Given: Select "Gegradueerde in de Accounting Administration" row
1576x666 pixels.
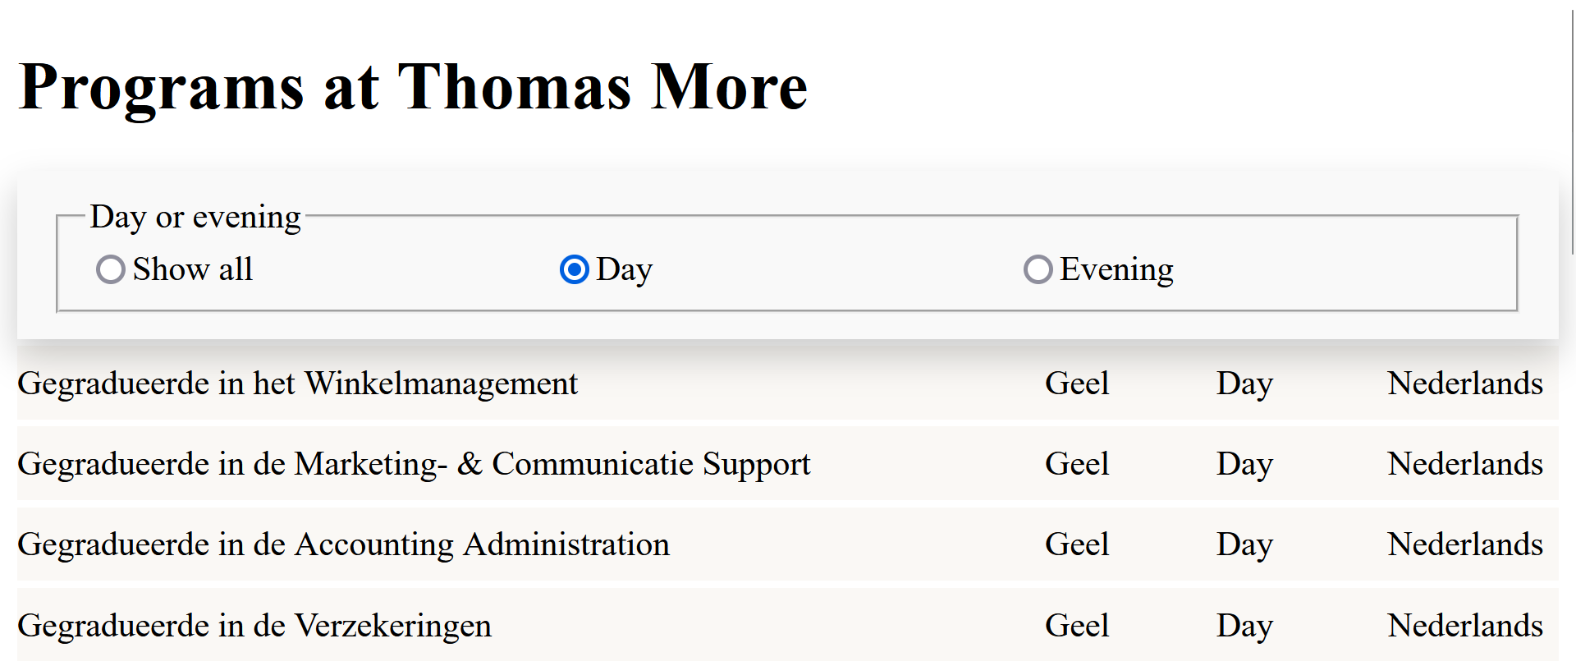Looking at the screenshot, I should coord(343,544).
